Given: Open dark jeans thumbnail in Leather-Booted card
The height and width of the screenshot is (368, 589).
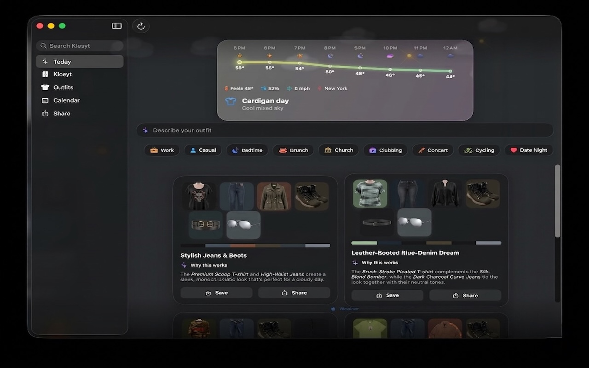Looking at the screenshot, I should coord(408,194).
